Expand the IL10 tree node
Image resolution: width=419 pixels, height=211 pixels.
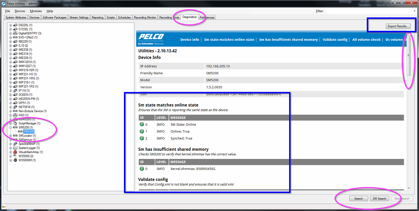click(x=11, y=46)
